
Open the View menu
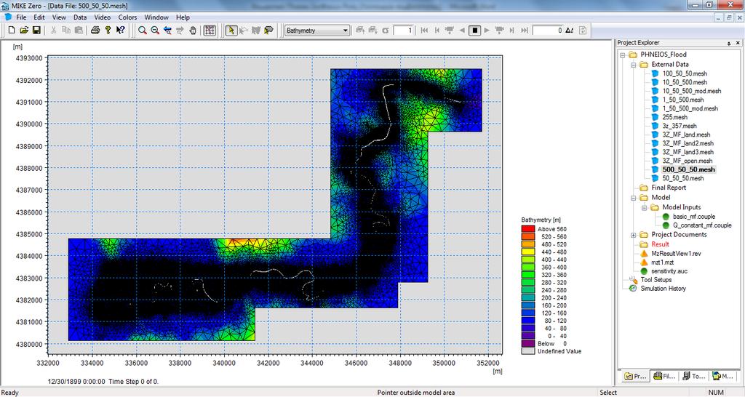point(59,17)
